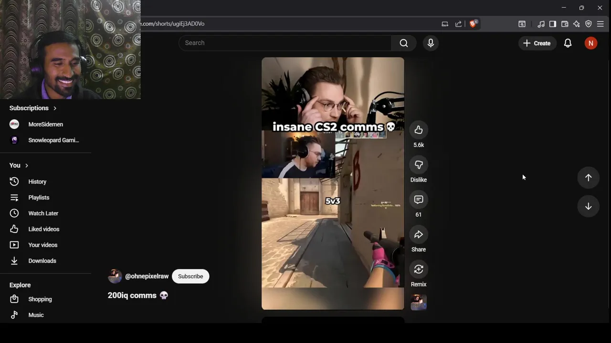
Task: Click the search magnifier button
Action: click(404, 43)
